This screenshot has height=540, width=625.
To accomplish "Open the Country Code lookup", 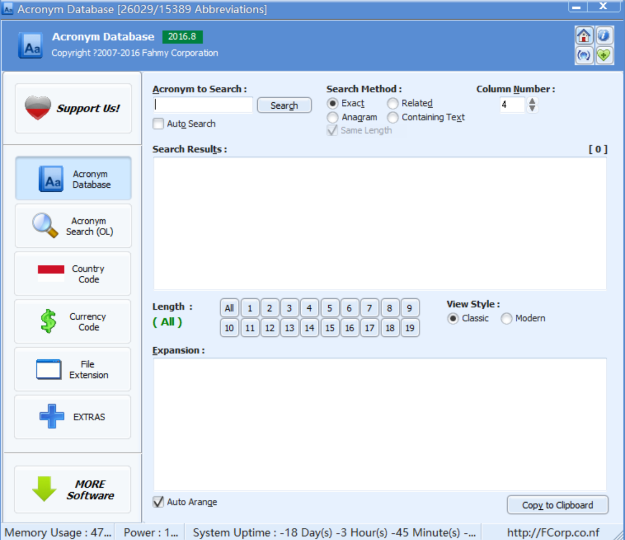I will pyautogui.click(x=73, y=273).
